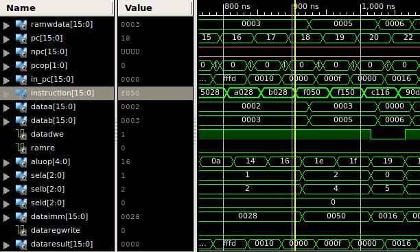The height and width of the screenshot is (252, 420).
Task: Click the Name column header
Action: (56, 8)
